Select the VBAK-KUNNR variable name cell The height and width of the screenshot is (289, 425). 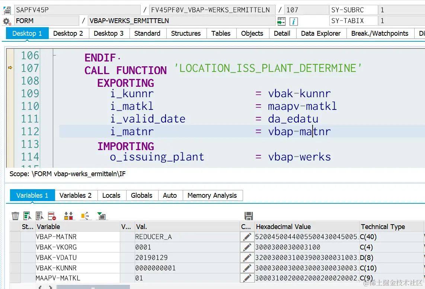(78, 268)
